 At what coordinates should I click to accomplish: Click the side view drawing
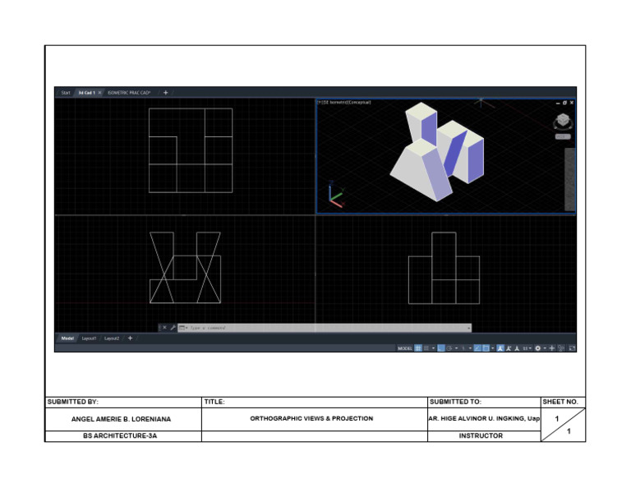(444, 268)
